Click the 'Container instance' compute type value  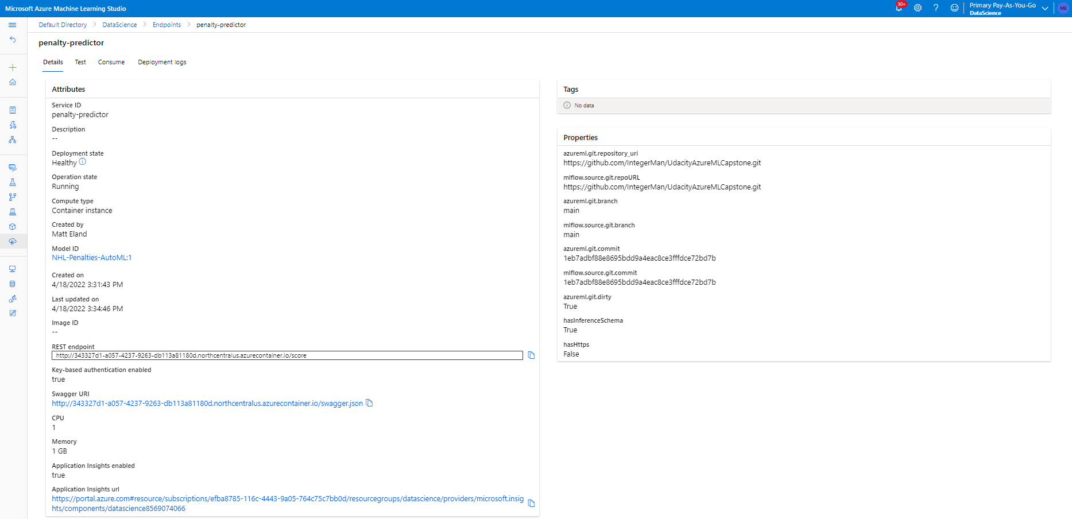click(x=82, y=211)
